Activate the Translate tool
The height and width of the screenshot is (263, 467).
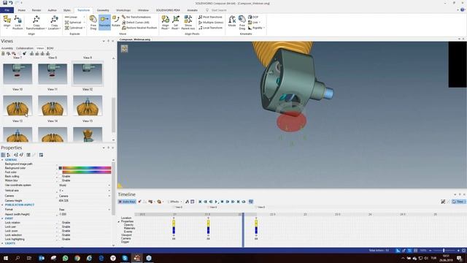[104, 23]
